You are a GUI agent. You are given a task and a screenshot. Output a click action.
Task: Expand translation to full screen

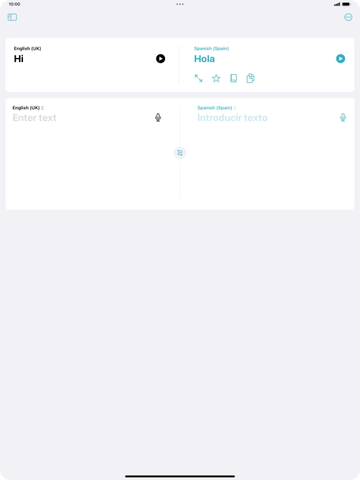coord(198,78)
